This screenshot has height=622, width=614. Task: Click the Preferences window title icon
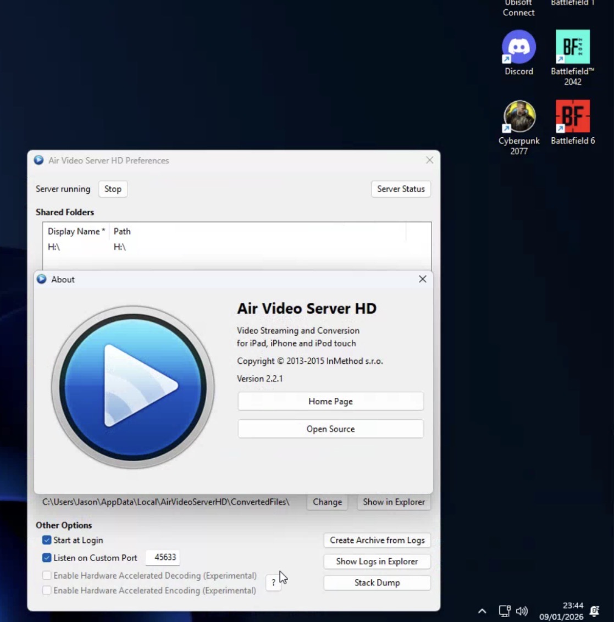pyautogui.click(x=38, y=160)
